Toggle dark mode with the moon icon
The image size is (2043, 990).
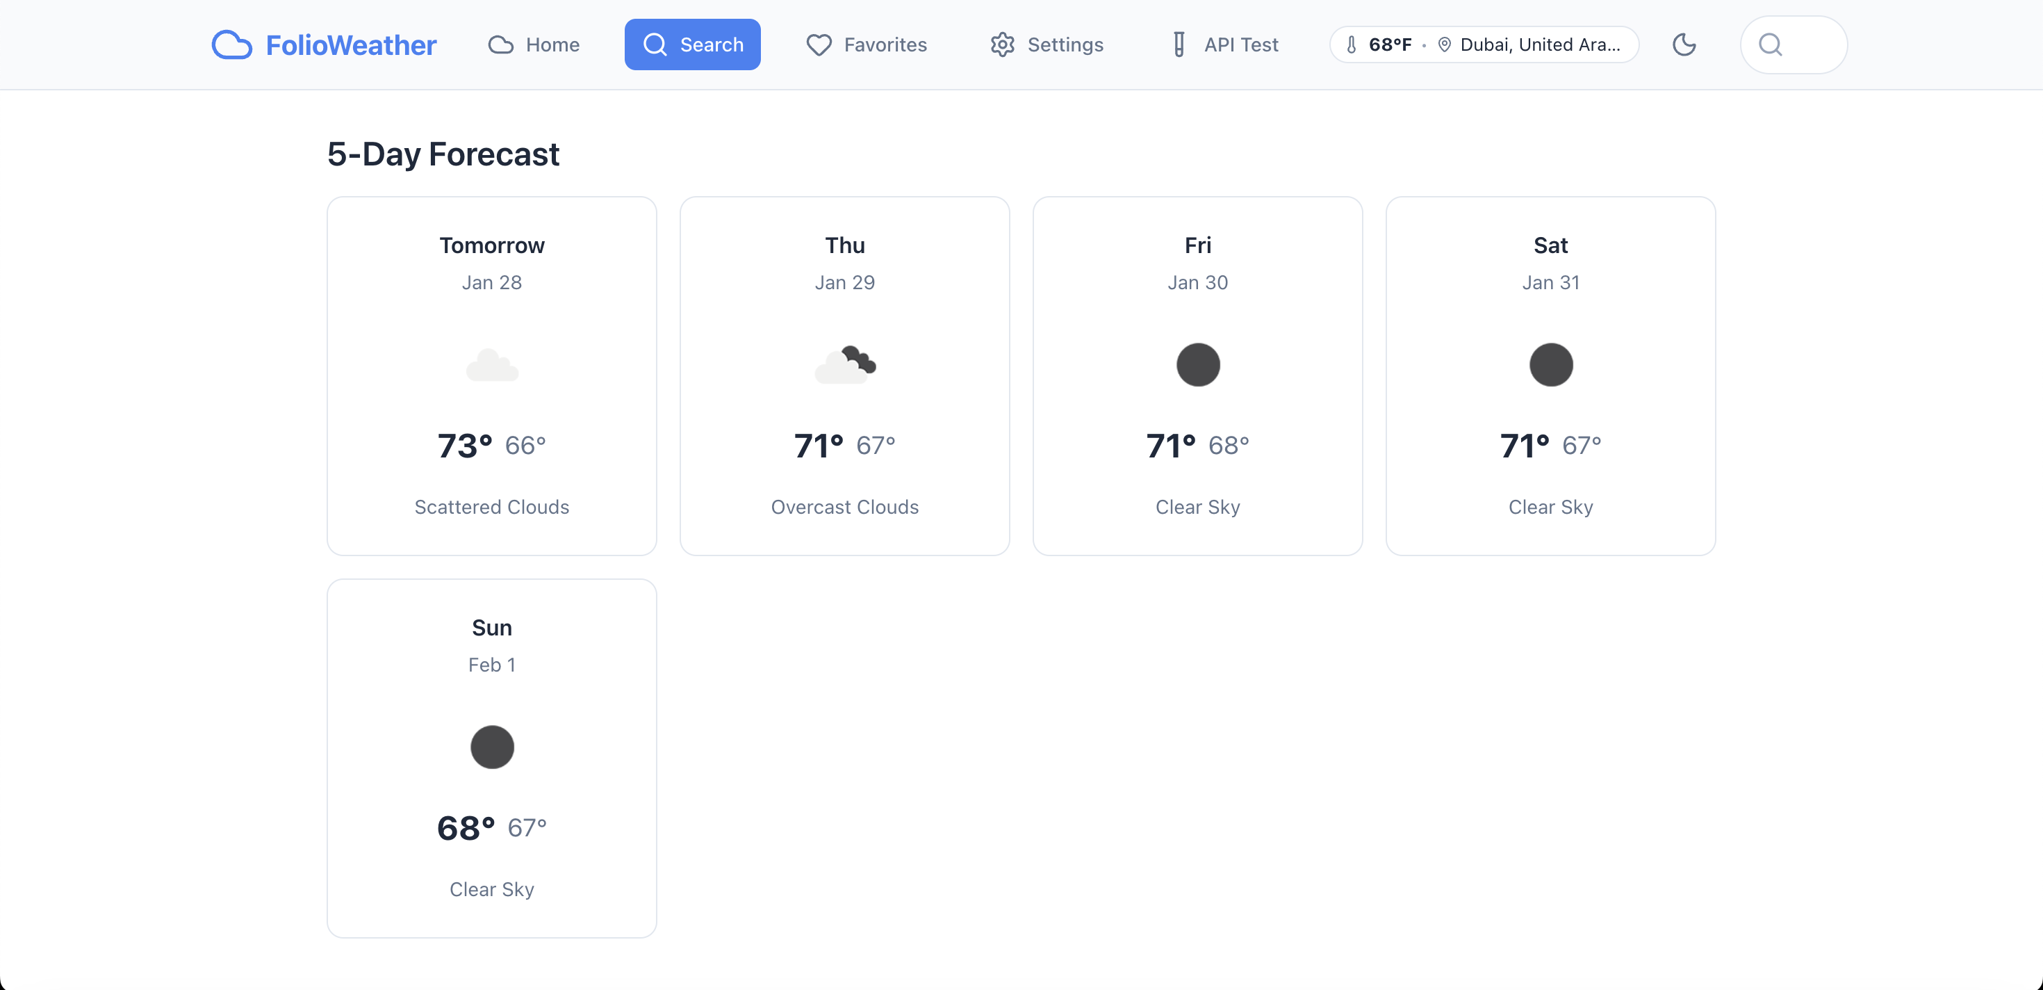coord(1684,44)
